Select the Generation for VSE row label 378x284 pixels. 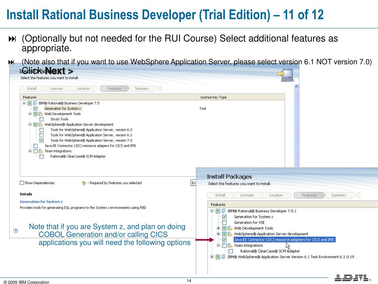click(249, 222)
